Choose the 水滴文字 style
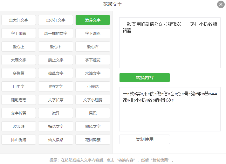This screenshot has width=226, height=164. pyautogui.click(x=93, y=73)
